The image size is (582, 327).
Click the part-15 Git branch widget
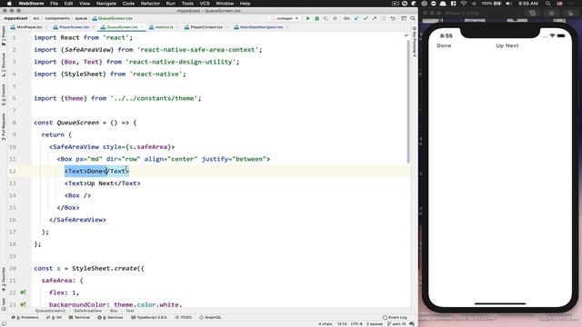coord(396,323)
